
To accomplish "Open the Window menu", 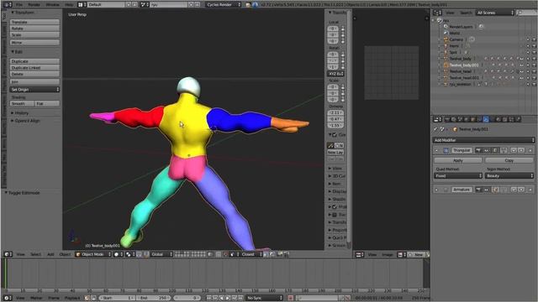I will coord(52,5).
